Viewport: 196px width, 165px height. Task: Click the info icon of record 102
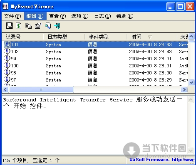(x=7, y=52)
